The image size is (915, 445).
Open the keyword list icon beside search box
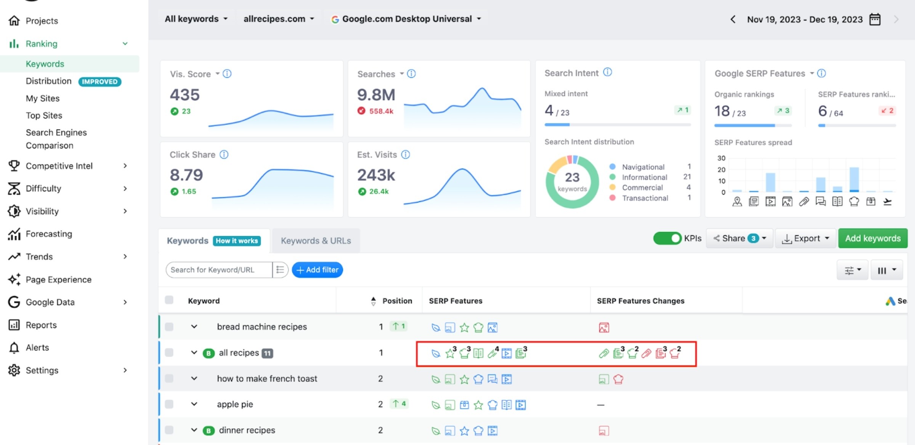[280, 270]
